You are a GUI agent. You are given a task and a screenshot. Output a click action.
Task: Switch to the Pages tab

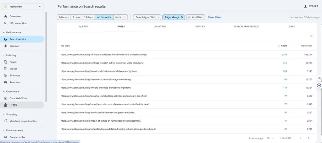point(121,26)
